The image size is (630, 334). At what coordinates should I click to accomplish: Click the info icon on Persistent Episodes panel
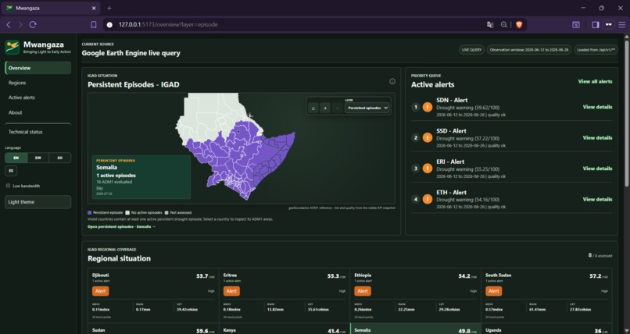coord(392,81)
